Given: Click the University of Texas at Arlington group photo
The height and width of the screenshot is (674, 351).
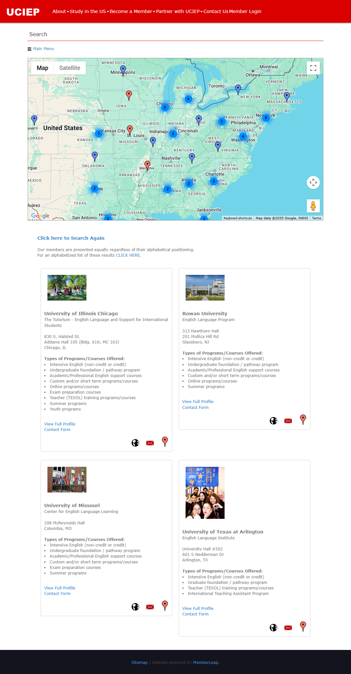Looking at the screenshot, I should (205, 493).
